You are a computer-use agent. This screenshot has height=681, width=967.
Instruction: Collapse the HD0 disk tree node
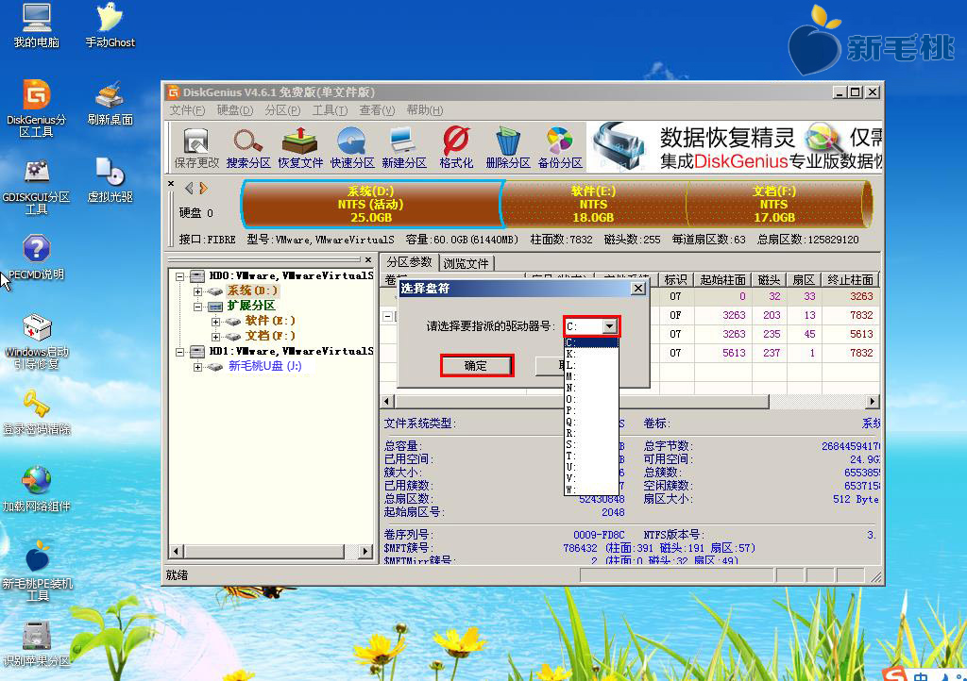180,276
